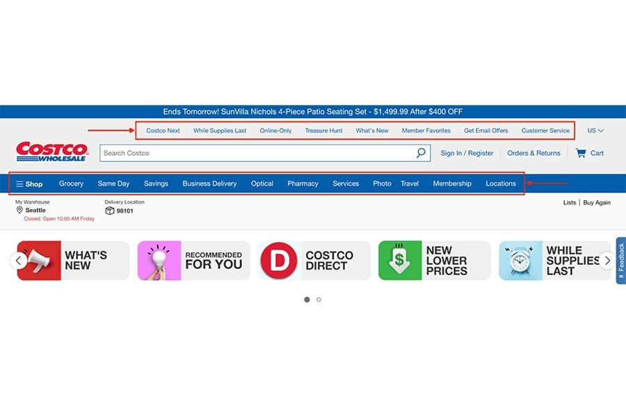This screenshot has height=417, width=626.
Task: Follow the Online-Only link
Action: click(275, 131)
